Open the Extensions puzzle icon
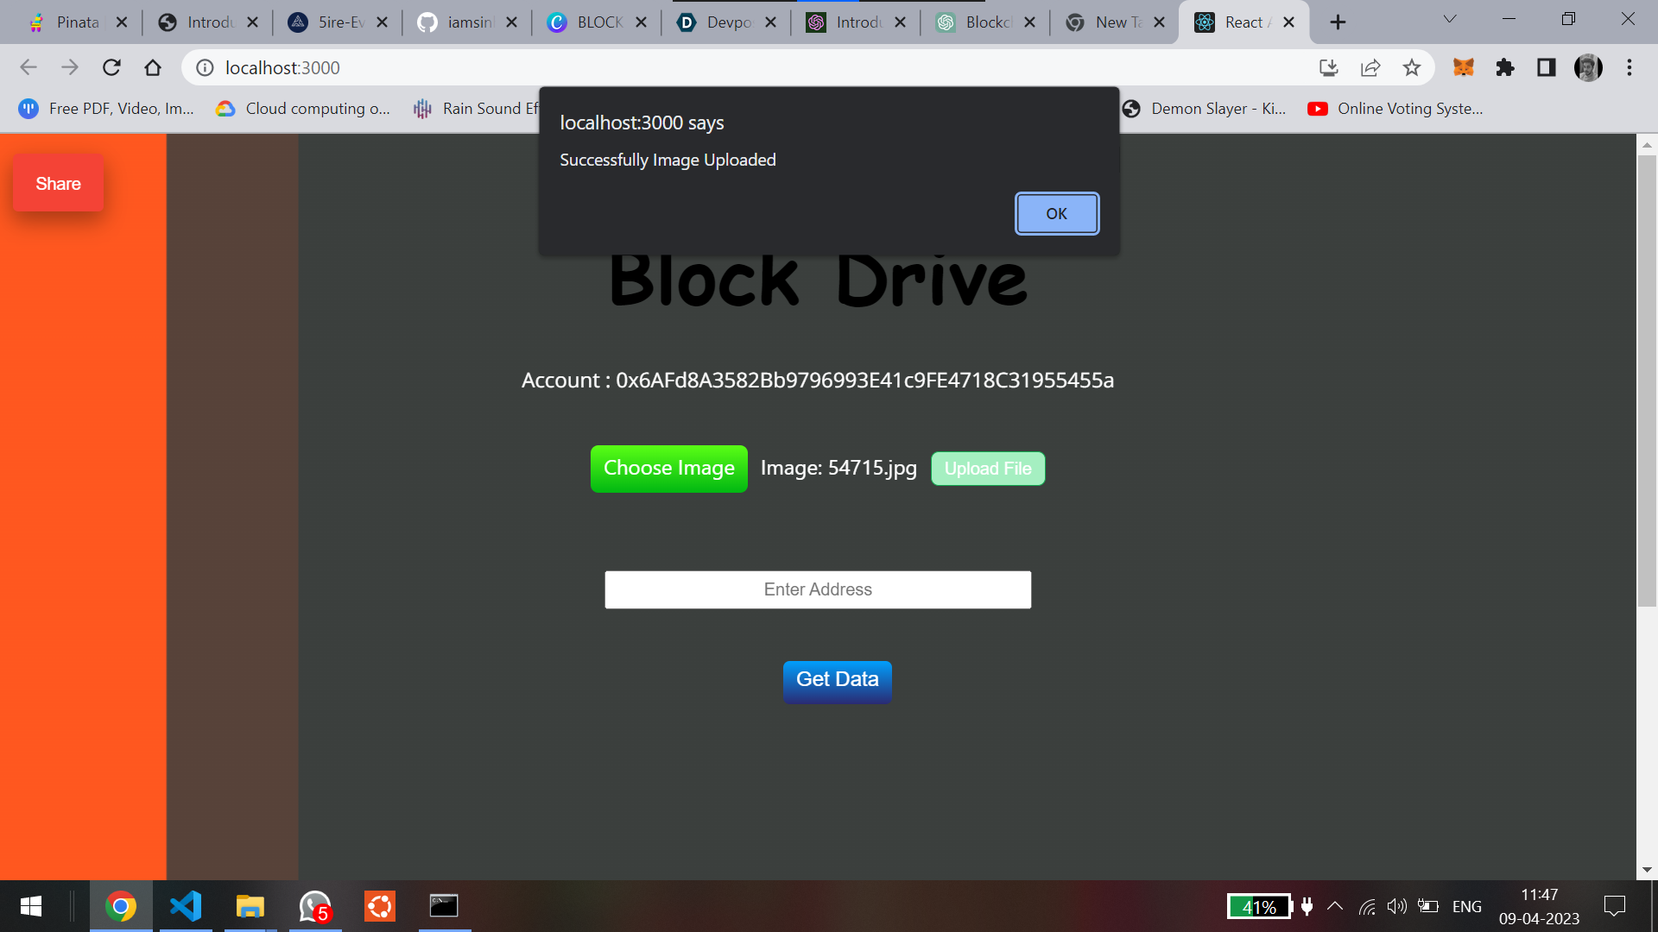Image resolution: width=1658 pixels, height=932 pixels. [x=1504, y=67]
